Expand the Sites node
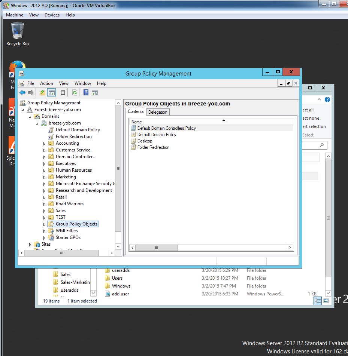The image size is (348, 356). coord(30,245)
